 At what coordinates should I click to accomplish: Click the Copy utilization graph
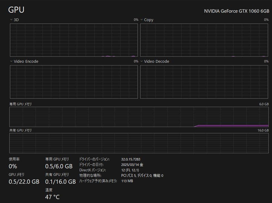point(204,40)
